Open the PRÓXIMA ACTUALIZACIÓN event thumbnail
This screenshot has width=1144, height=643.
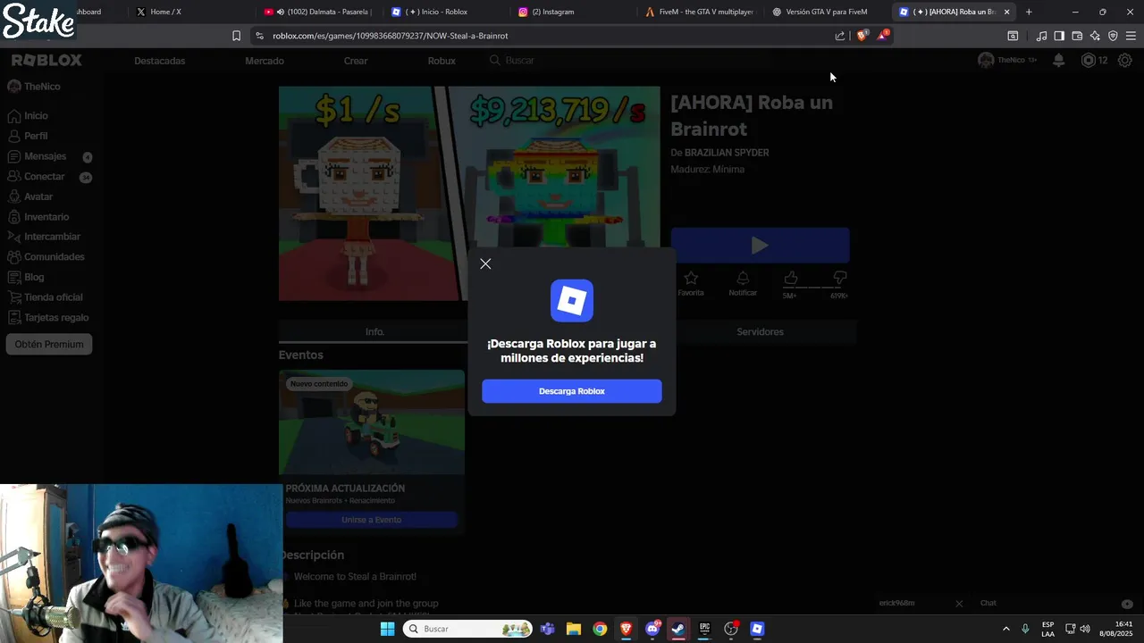(372, 422)
